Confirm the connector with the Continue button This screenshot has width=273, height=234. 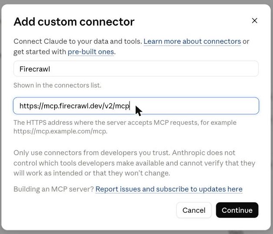point(237,210)
